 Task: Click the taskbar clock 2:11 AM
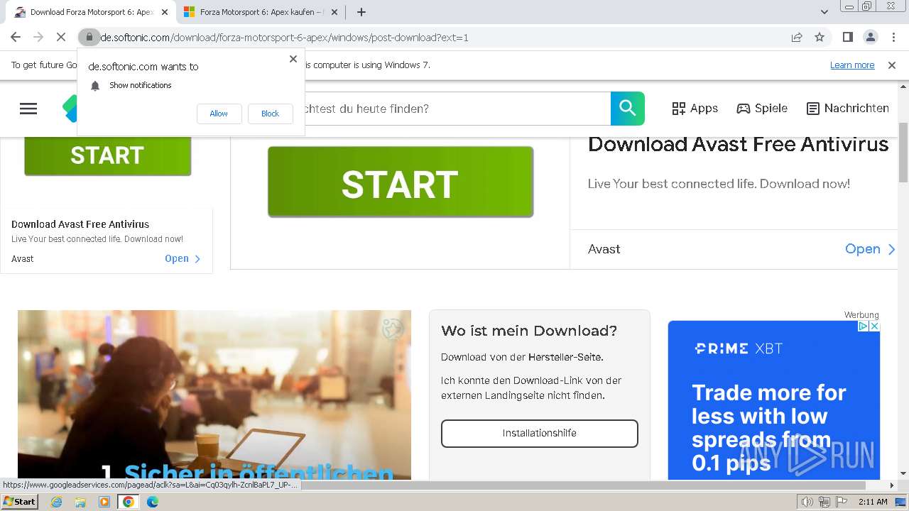pyautogui.click(x=873, y=502)
